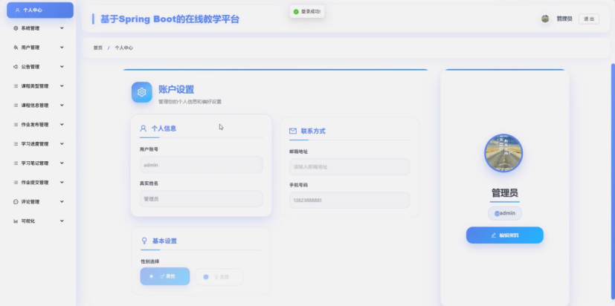Screen dimensions: 615x306
Task: Click the chart icon beside 可视化
Action: click(16, 221)
